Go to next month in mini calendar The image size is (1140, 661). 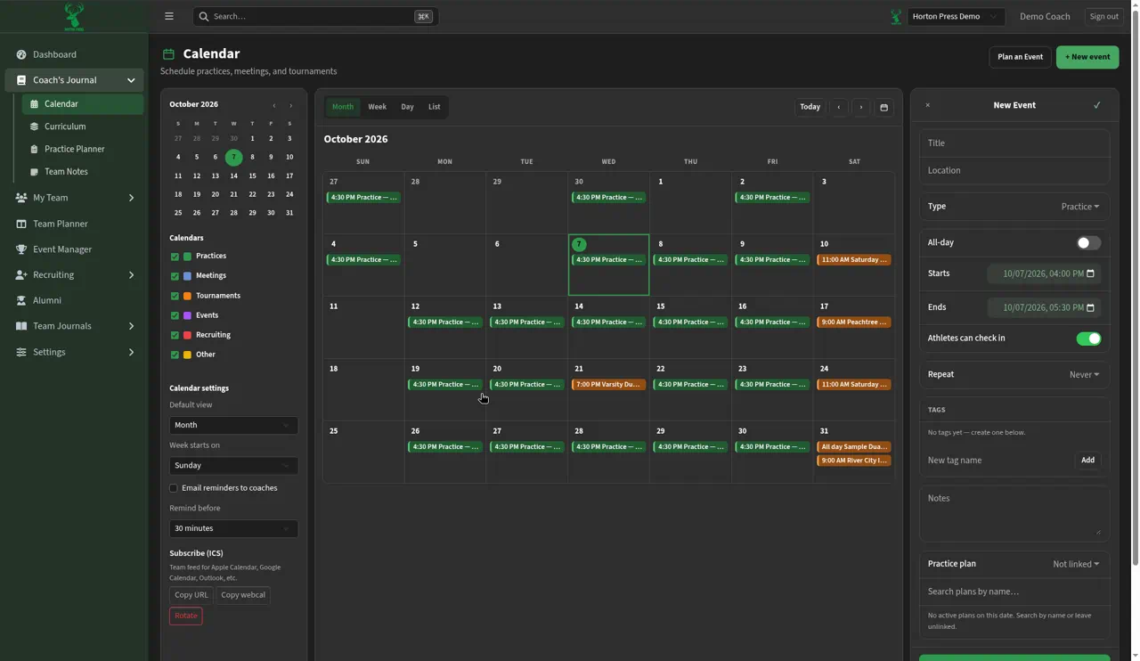coord(290,105)
